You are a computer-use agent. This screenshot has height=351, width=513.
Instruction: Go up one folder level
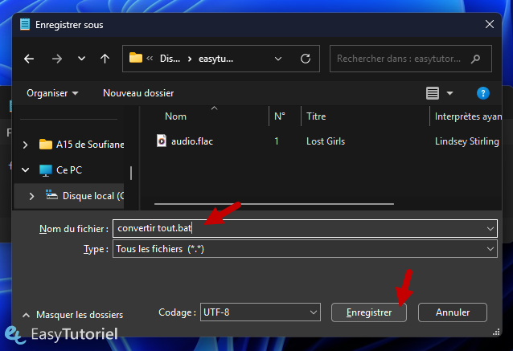coord(105,59)
